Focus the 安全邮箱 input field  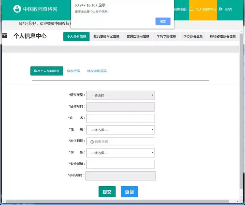(120, 164)
